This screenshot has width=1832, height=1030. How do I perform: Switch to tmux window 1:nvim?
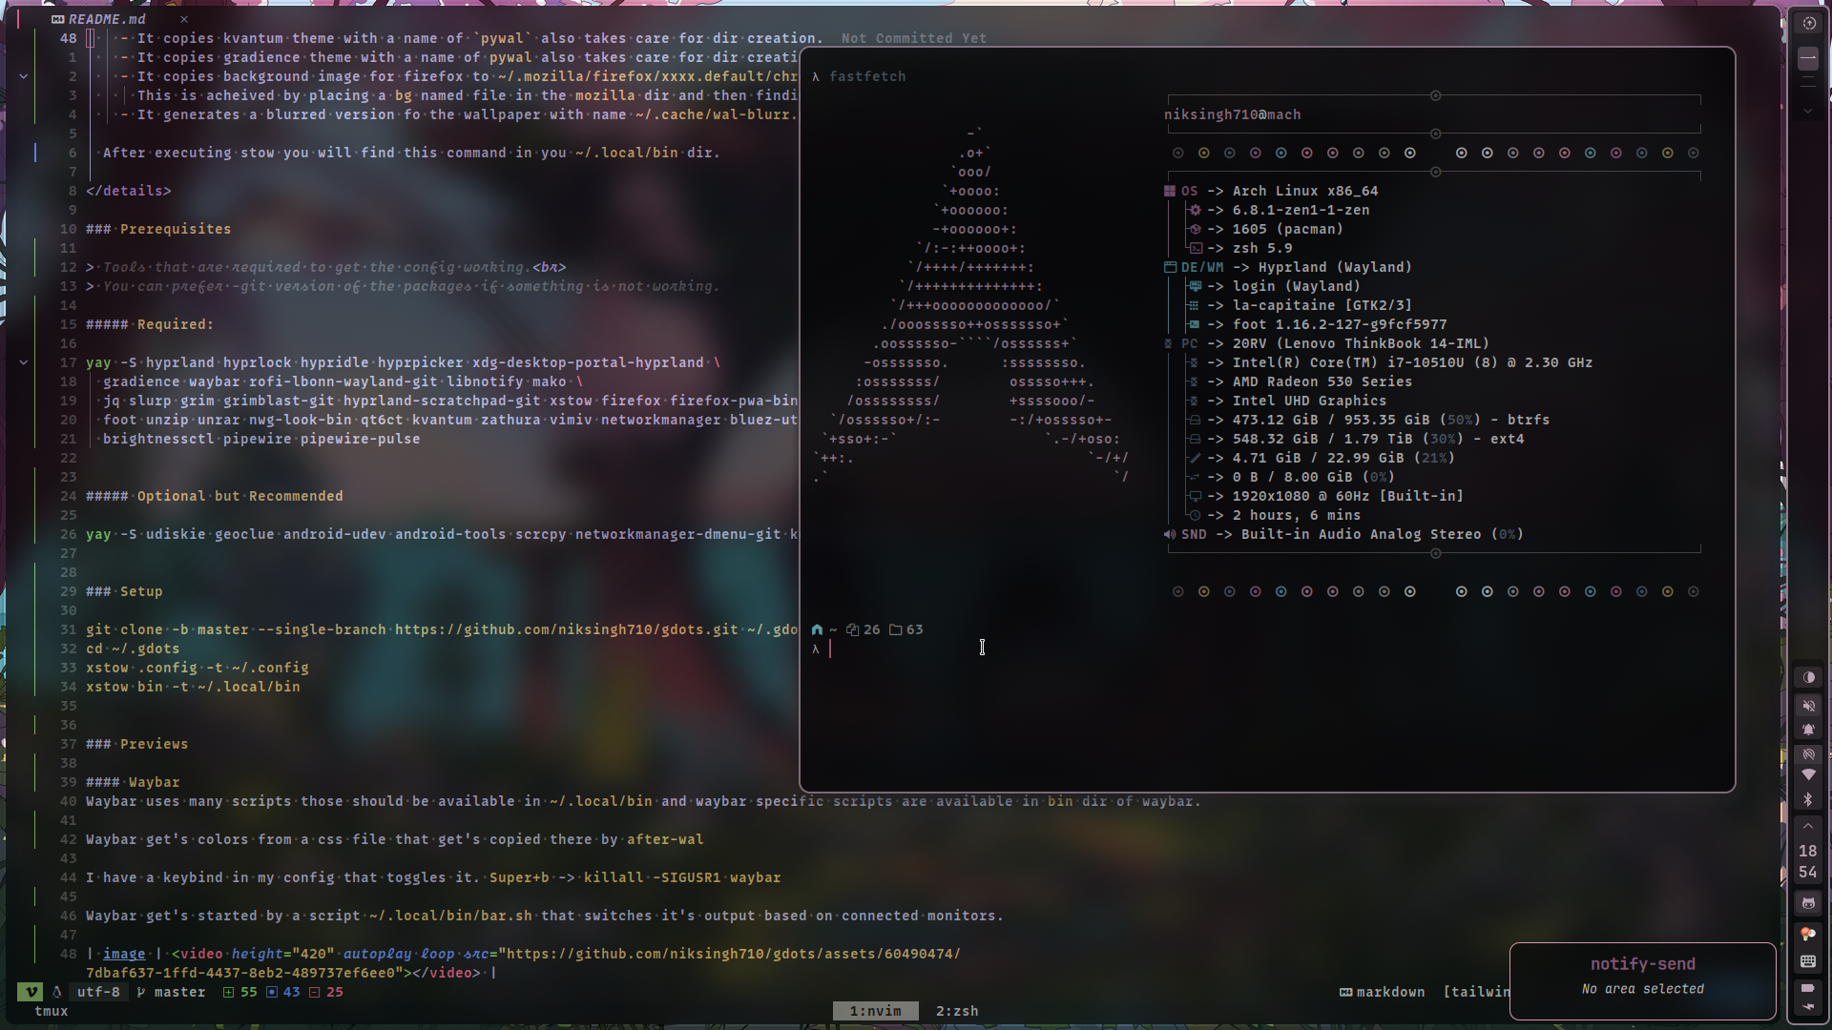coord(875,1011)
